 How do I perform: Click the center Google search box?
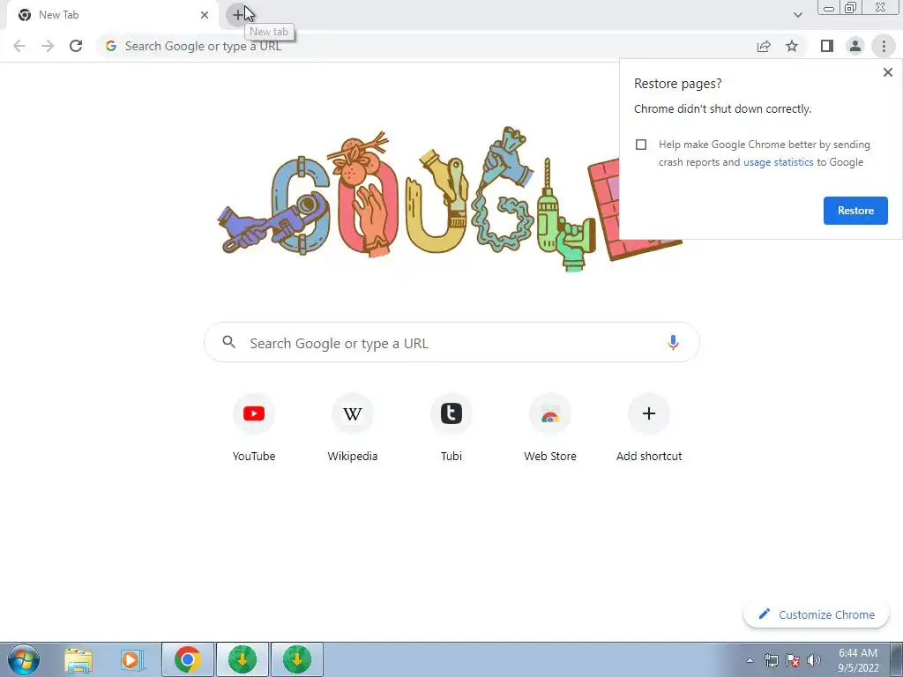(451, 343)
